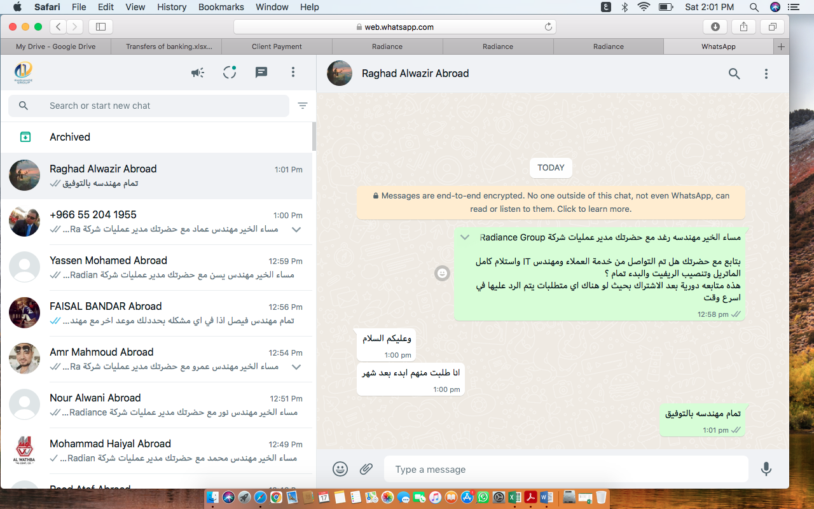814x509 pixels.
Task: Open FAISAL BANDAR Abroad chat
Action: pyautogui.click(x=156, y=314)
